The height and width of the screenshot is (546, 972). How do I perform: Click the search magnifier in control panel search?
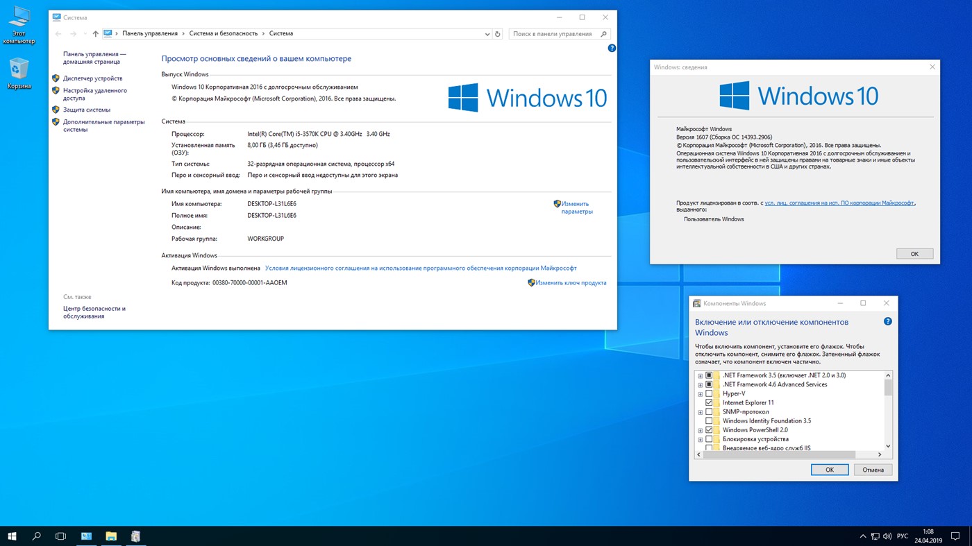(x=603, y=33)
